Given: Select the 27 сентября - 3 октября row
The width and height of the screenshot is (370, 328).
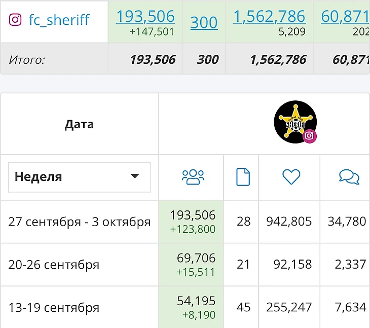Looking at the screenshot, I should click(79, 222).
